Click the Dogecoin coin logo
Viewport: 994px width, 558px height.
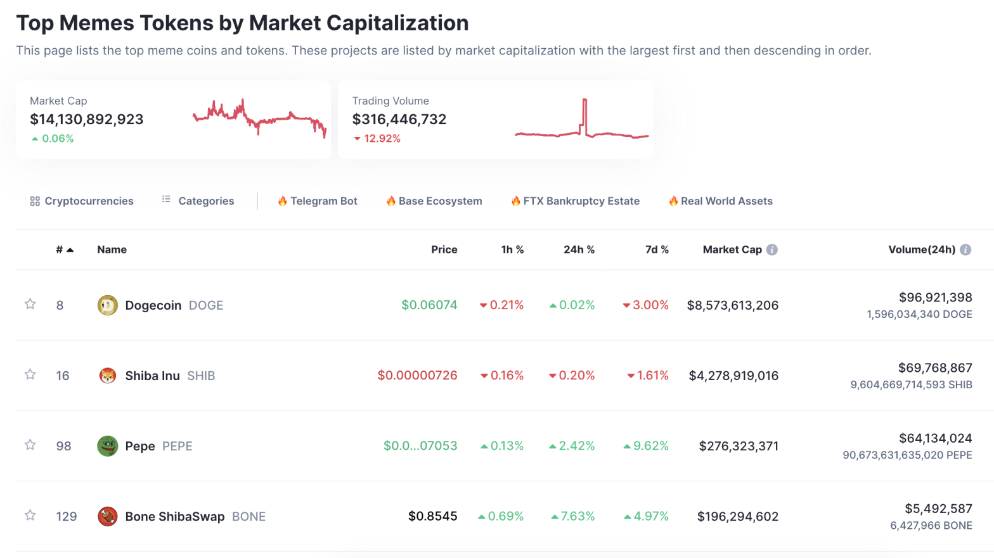(108, 305)
